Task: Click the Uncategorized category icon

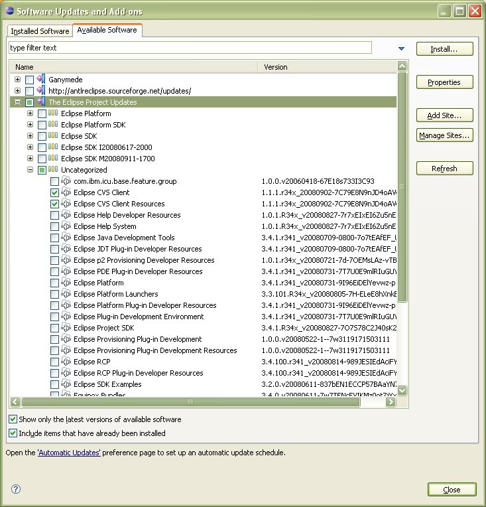Action: [53, 170]
